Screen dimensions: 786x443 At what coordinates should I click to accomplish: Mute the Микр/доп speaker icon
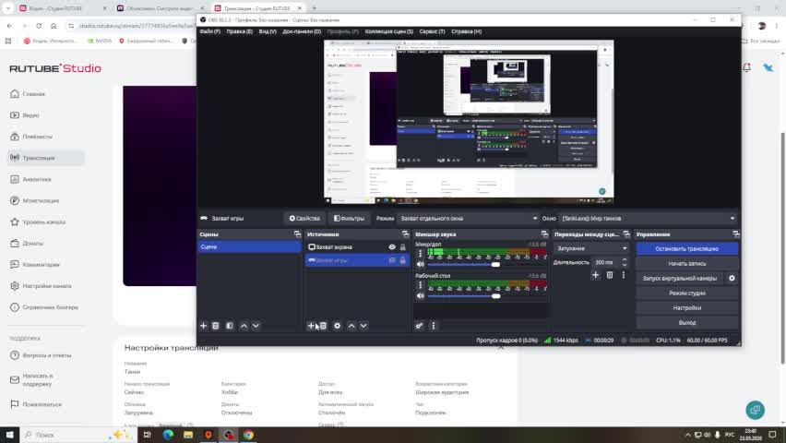click(420, 264)
